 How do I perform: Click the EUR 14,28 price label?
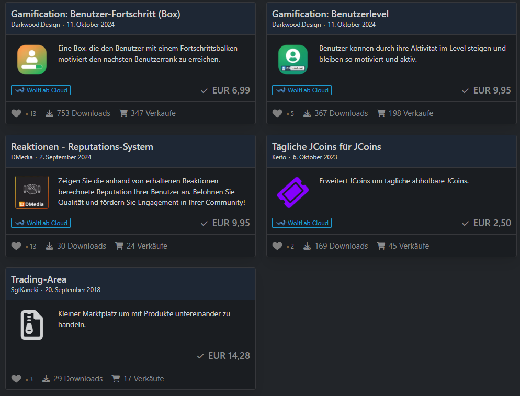tap(229, 356)
